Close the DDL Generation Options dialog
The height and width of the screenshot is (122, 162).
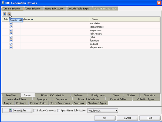click(159, 3)
